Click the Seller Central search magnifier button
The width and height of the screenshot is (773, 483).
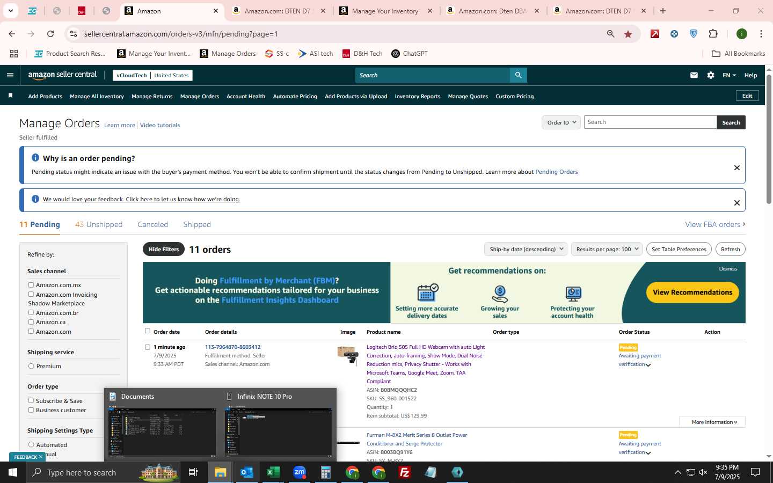[x=518, y=75]
